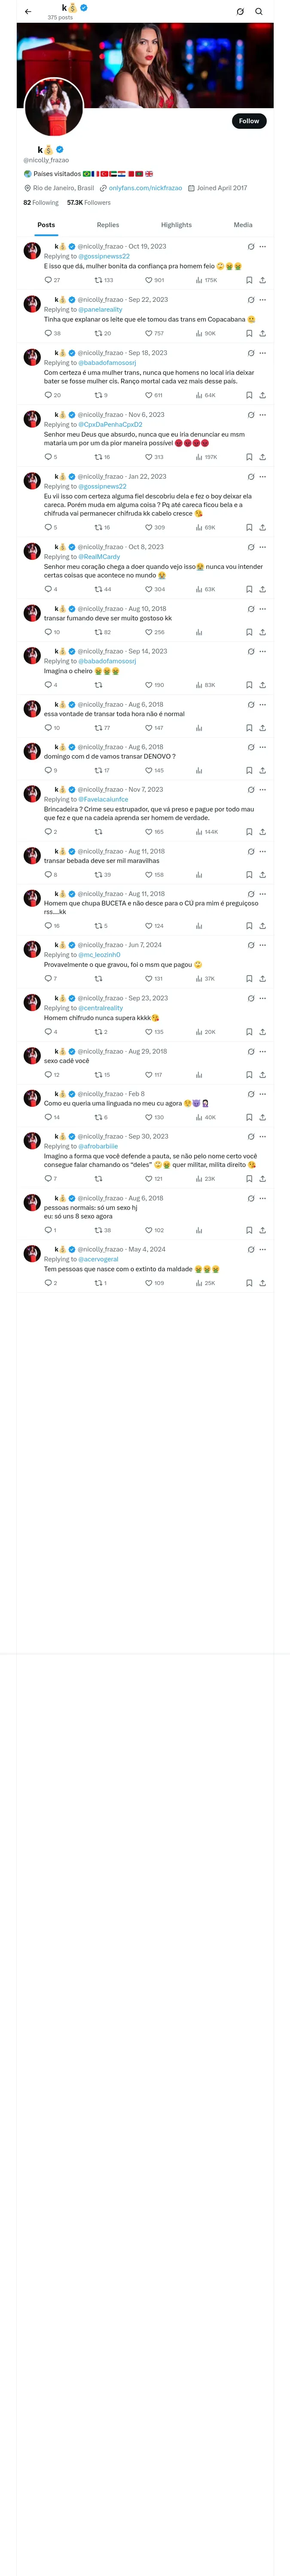This screenshot has height=2576, width=290.
Task: Click the back arrow icon
Action: click(28, 12)
